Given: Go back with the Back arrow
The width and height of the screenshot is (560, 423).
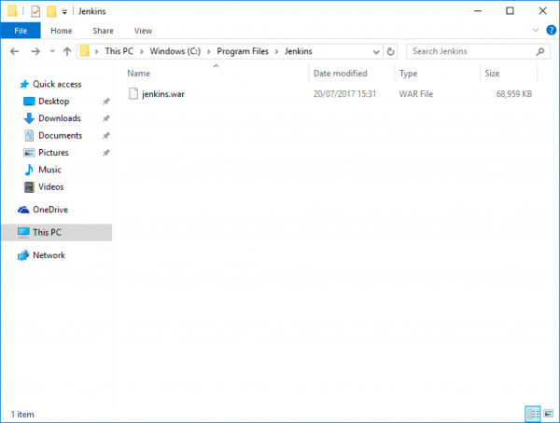Looking at the screenshot, I should coord(14,52).
